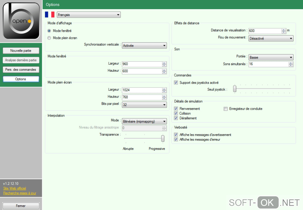Open the Français language dropdown
Screen dimensions: 303x210
pyautogui.click(x=89, y=15)
